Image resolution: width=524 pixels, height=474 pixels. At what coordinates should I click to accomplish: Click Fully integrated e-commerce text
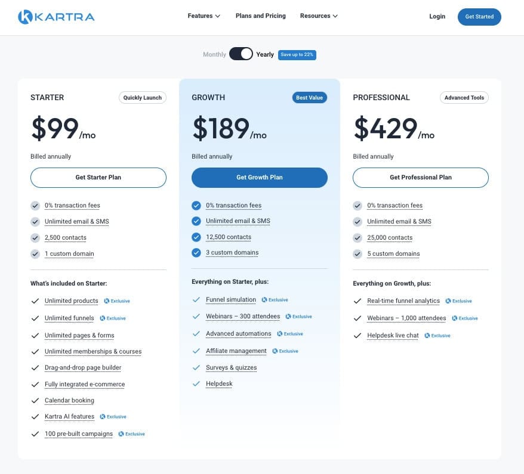click(x=85, y=384)
